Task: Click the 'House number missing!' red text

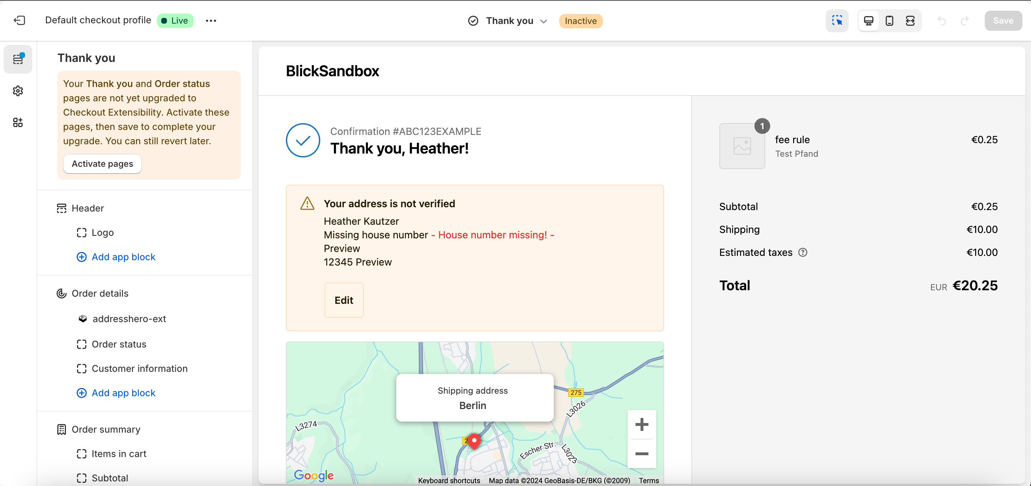Action: coord(493,235)
